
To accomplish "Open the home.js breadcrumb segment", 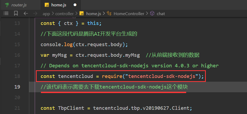I will tap(93, 14).
